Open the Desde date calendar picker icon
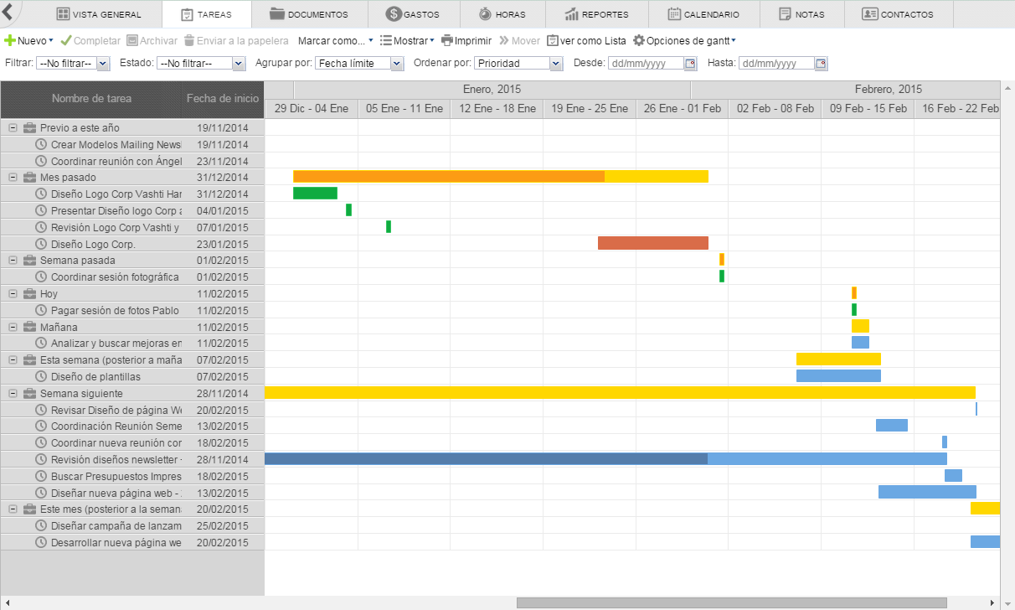1015x610 pixels. click(x=690, y=64)
